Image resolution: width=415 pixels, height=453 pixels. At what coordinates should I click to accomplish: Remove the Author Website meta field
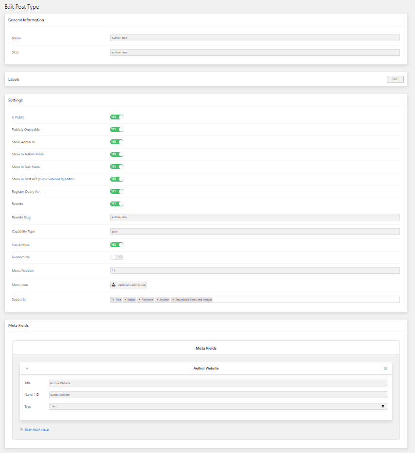[x=385, y=369]
